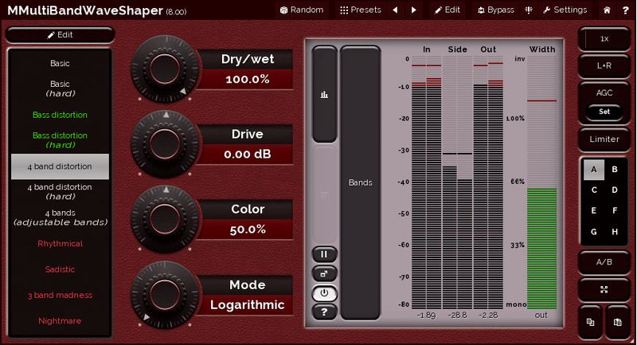Screen dimensions: 637x345
Task: Select 4 band distortion preset
Action: tap(61, 167)
